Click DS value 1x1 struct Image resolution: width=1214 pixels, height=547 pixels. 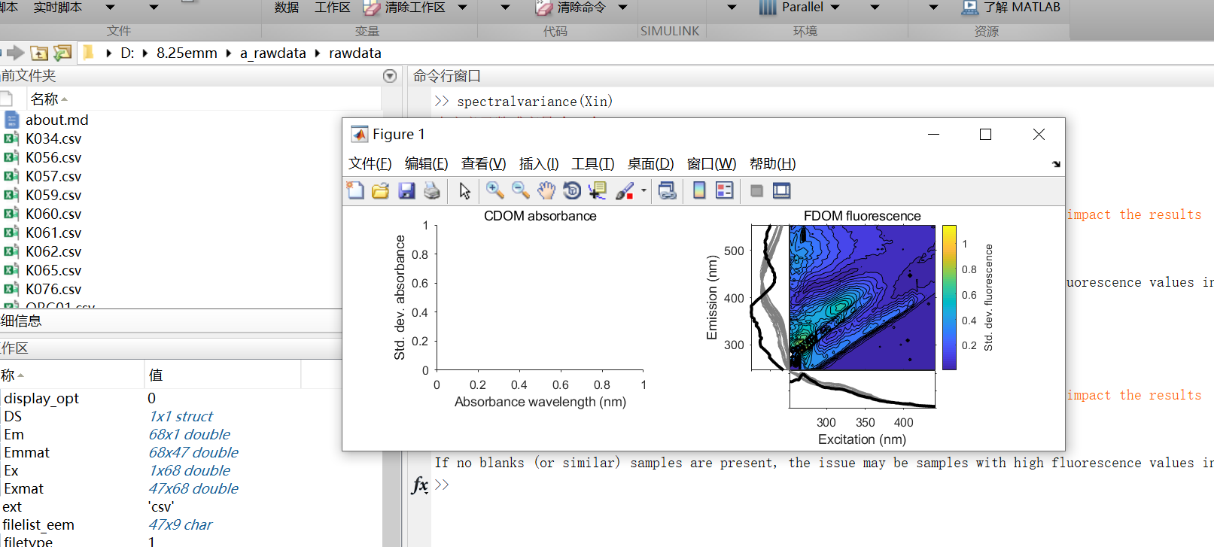point(181,416)
